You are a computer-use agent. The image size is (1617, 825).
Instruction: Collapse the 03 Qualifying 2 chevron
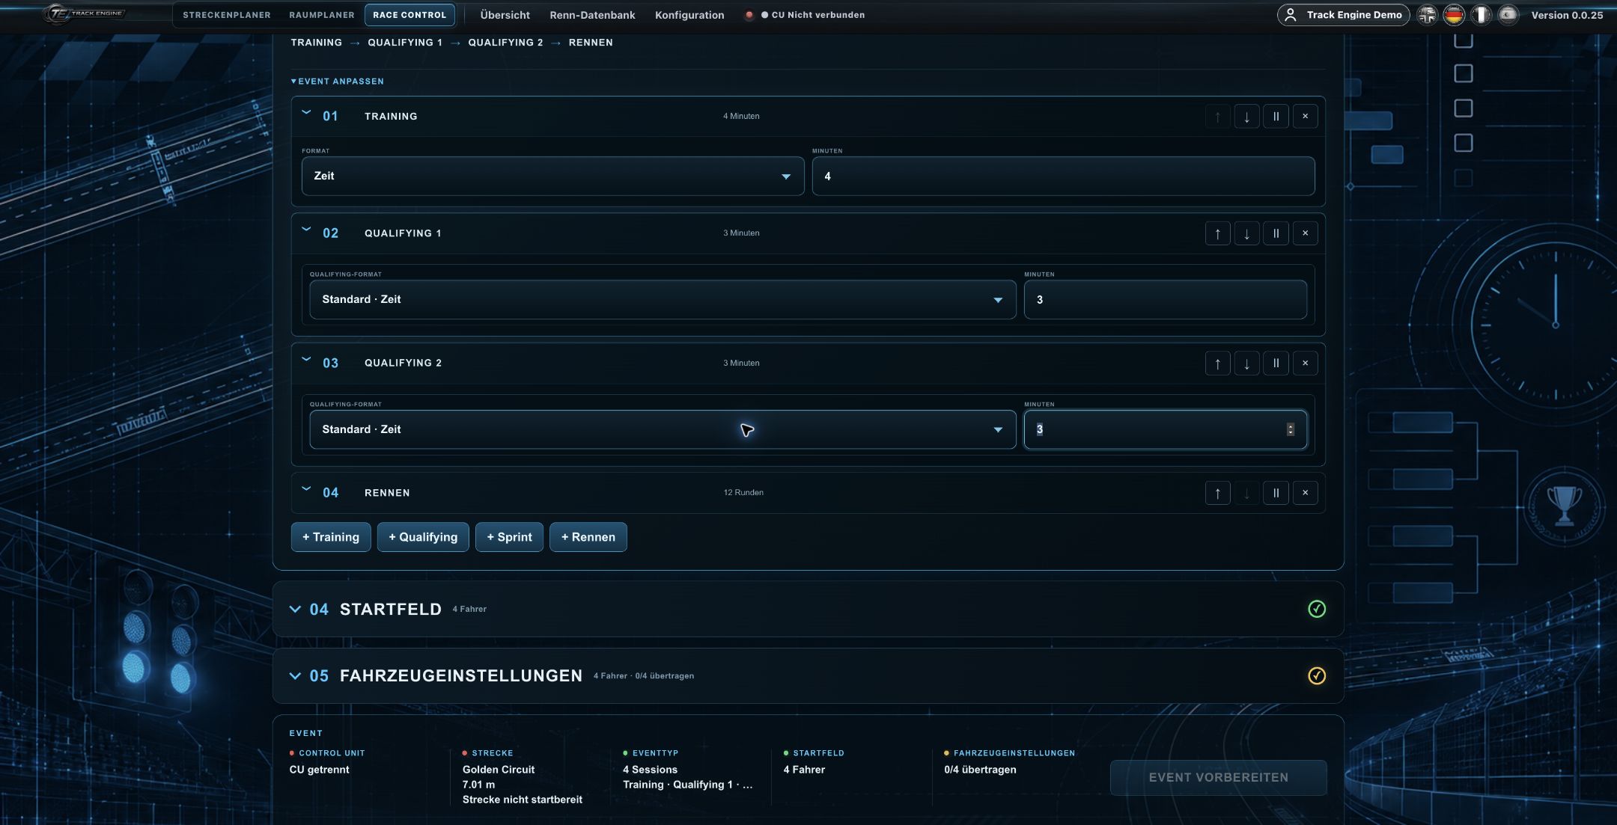coord(306,361)
